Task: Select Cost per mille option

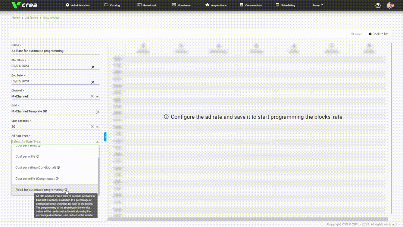Action: coord(55,156)
